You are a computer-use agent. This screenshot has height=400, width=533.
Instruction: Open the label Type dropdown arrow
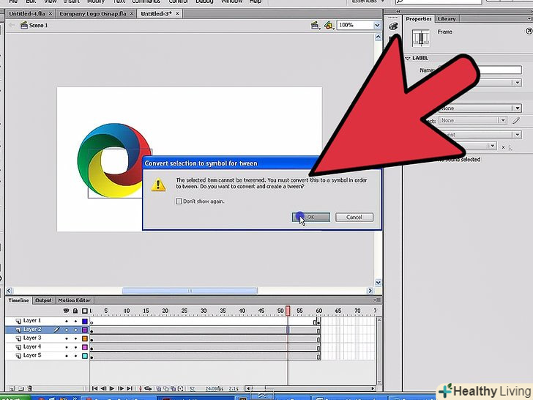(x=518, y=82)
